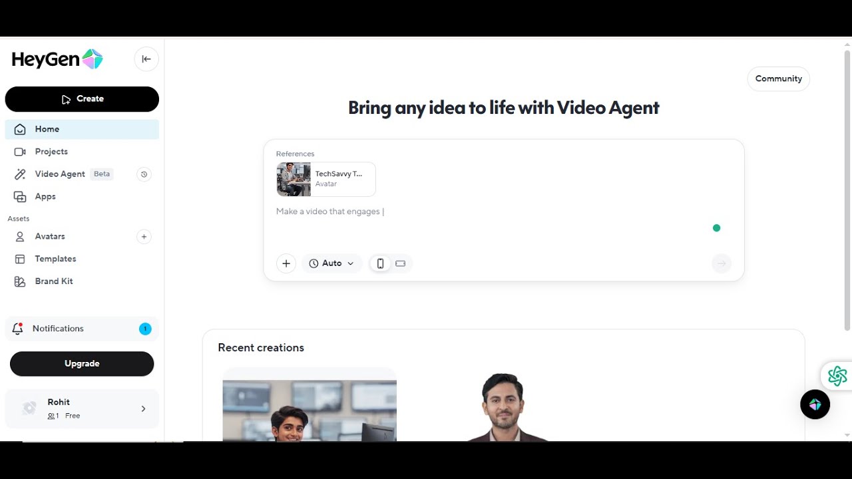Open the Community page

point(779,79)
